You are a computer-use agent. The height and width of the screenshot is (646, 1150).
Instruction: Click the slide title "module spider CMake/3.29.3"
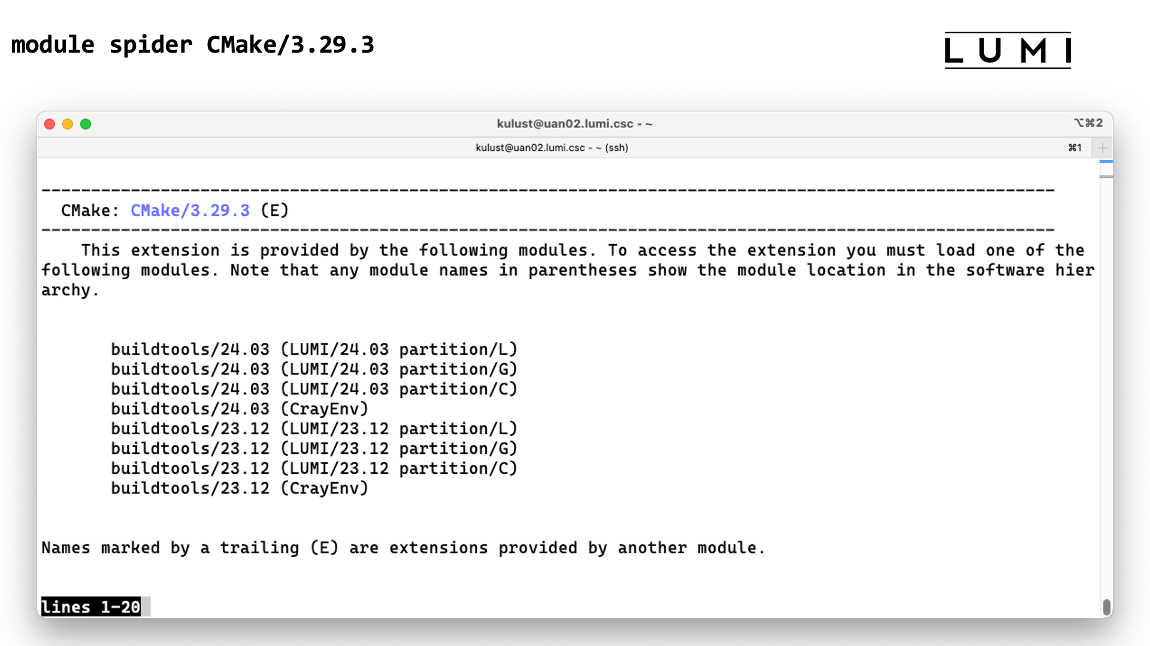pyautogui.click(x=193, y=45)
